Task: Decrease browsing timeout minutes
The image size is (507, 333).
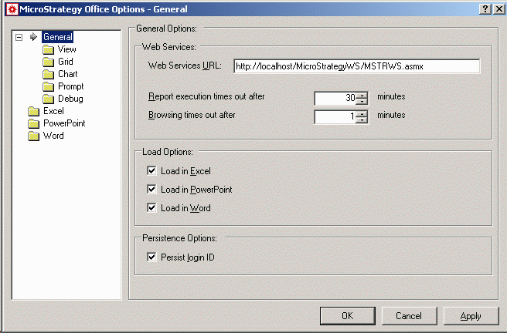Action: pyautogui.click(x=362, y=120)
